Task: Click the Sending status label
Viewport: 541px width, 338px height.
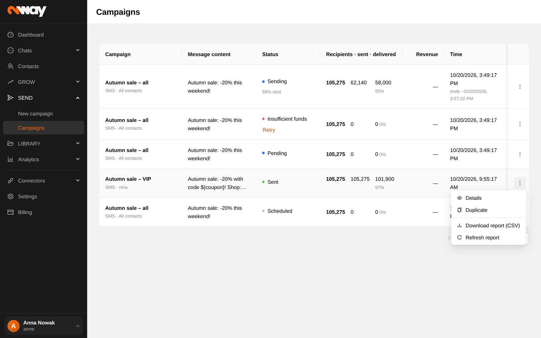Action: click(277, 81)
